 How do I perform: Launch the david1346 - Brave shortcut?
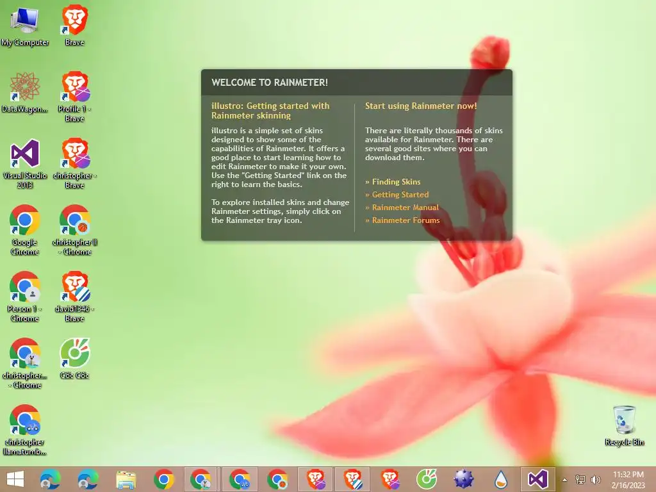74,297
